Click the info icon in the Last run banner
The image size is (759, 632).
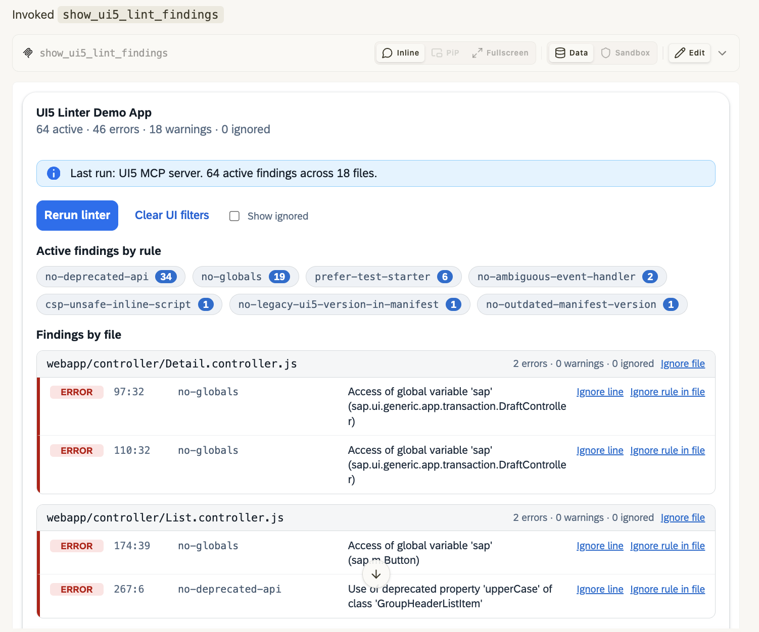(x=54, y=173)
